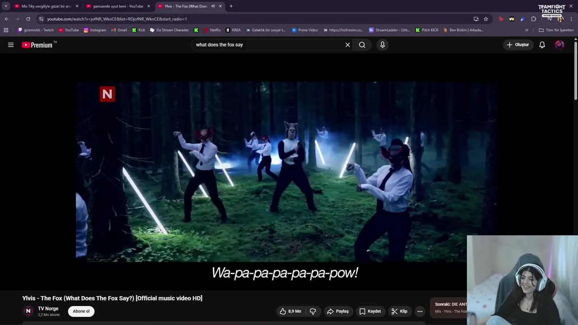Screen dimensions: 578x325
Task: Open the blue rocket extension icon
Action: click(522, 19)
